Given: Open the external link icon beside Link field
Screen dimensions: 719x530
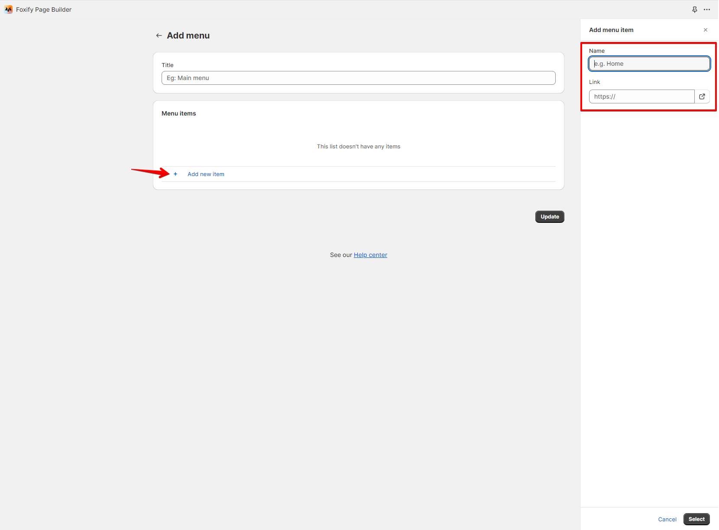Looking at the screenshot, I should pyautogui.click(x=702, y=96).
